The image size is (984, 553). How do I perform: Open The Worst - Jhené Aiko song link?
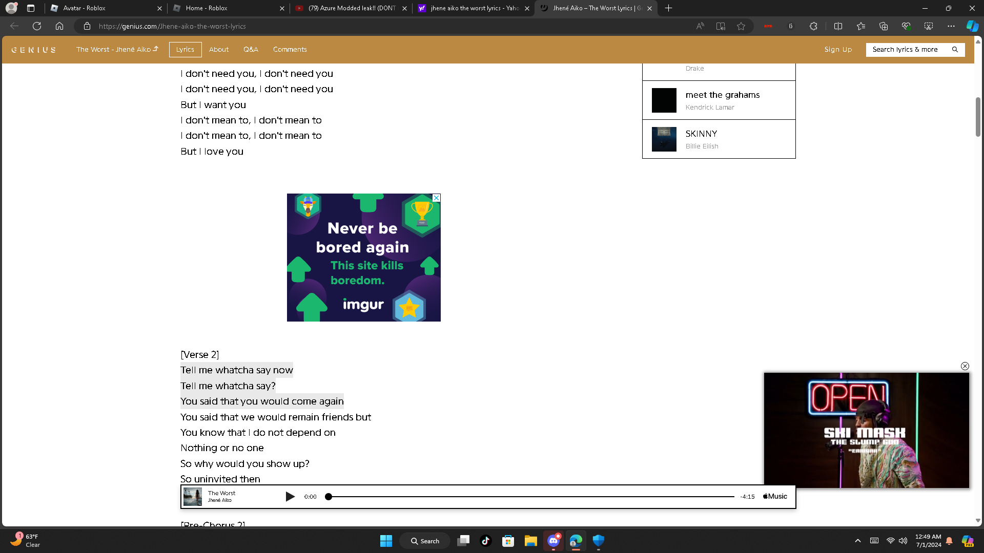coord(117,49)
